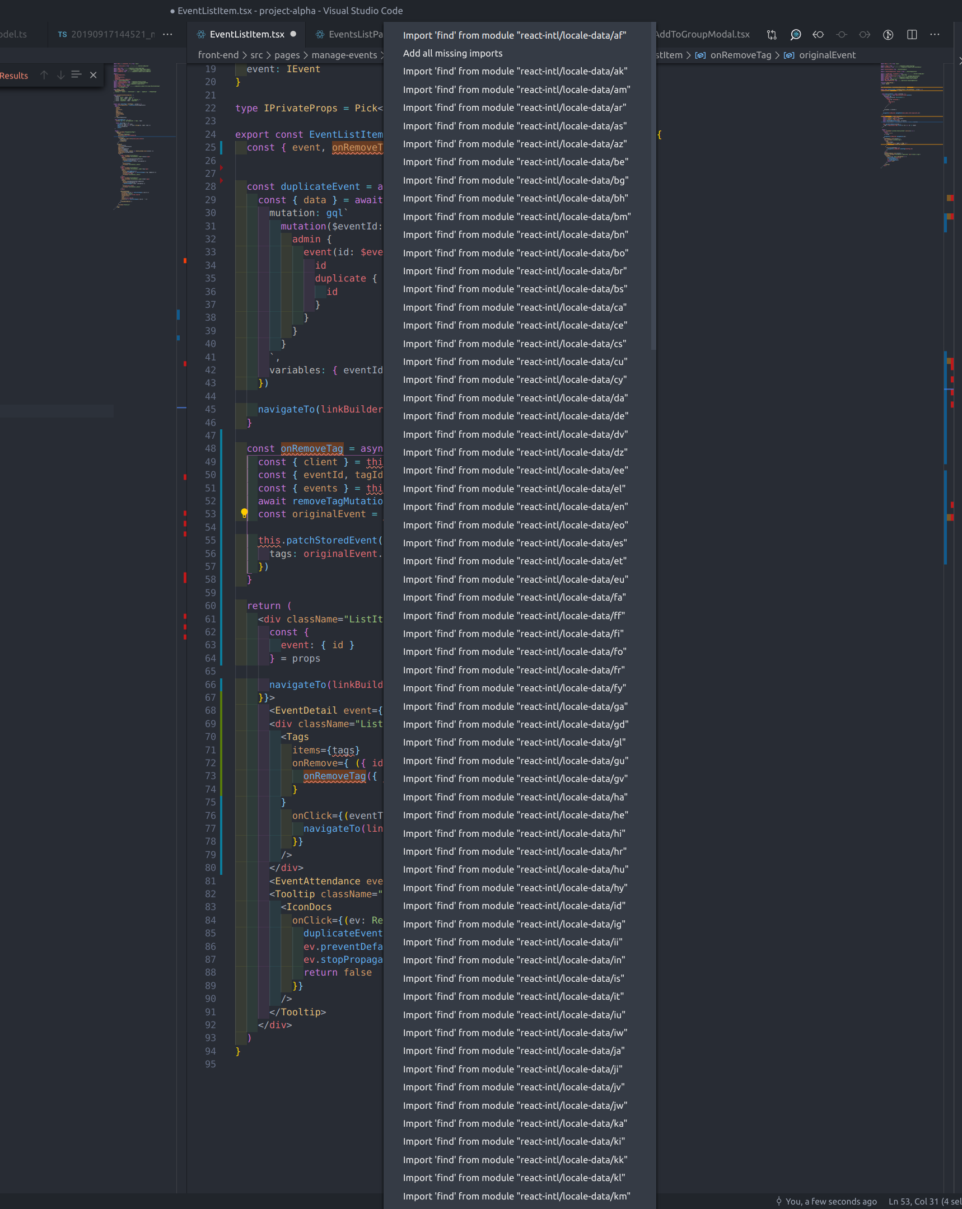Open the split editor icon
Viewport: 962px width, 1209px height.
912,34
